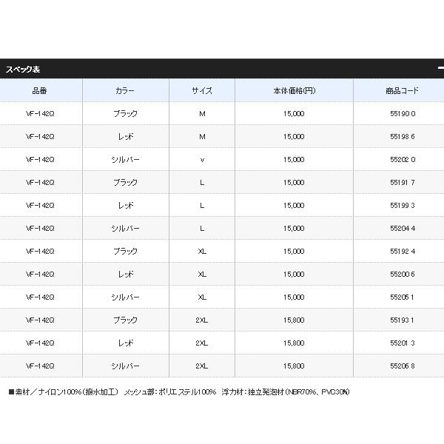Click the size cell showing 'v'
Screen dimensions: 444x444
[x=202, y=160]
